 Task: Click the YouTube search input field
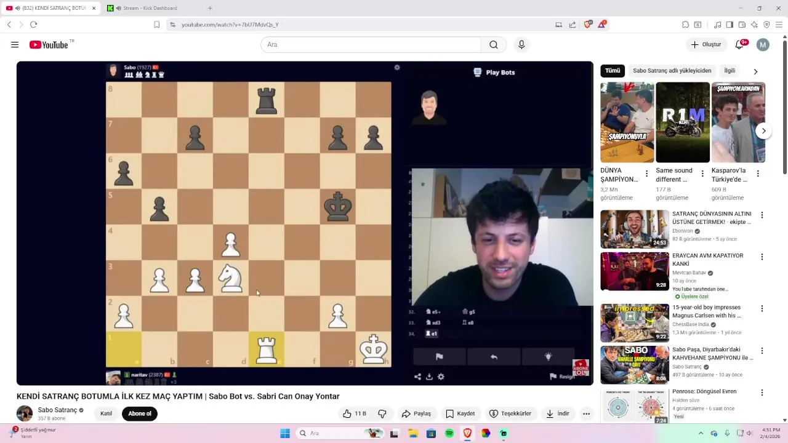tap(371, 44)
